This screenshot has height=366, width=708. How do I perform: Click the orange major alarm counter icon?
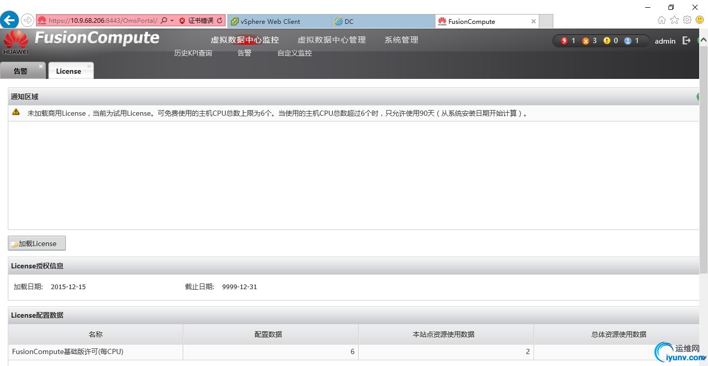coord(586,40)
